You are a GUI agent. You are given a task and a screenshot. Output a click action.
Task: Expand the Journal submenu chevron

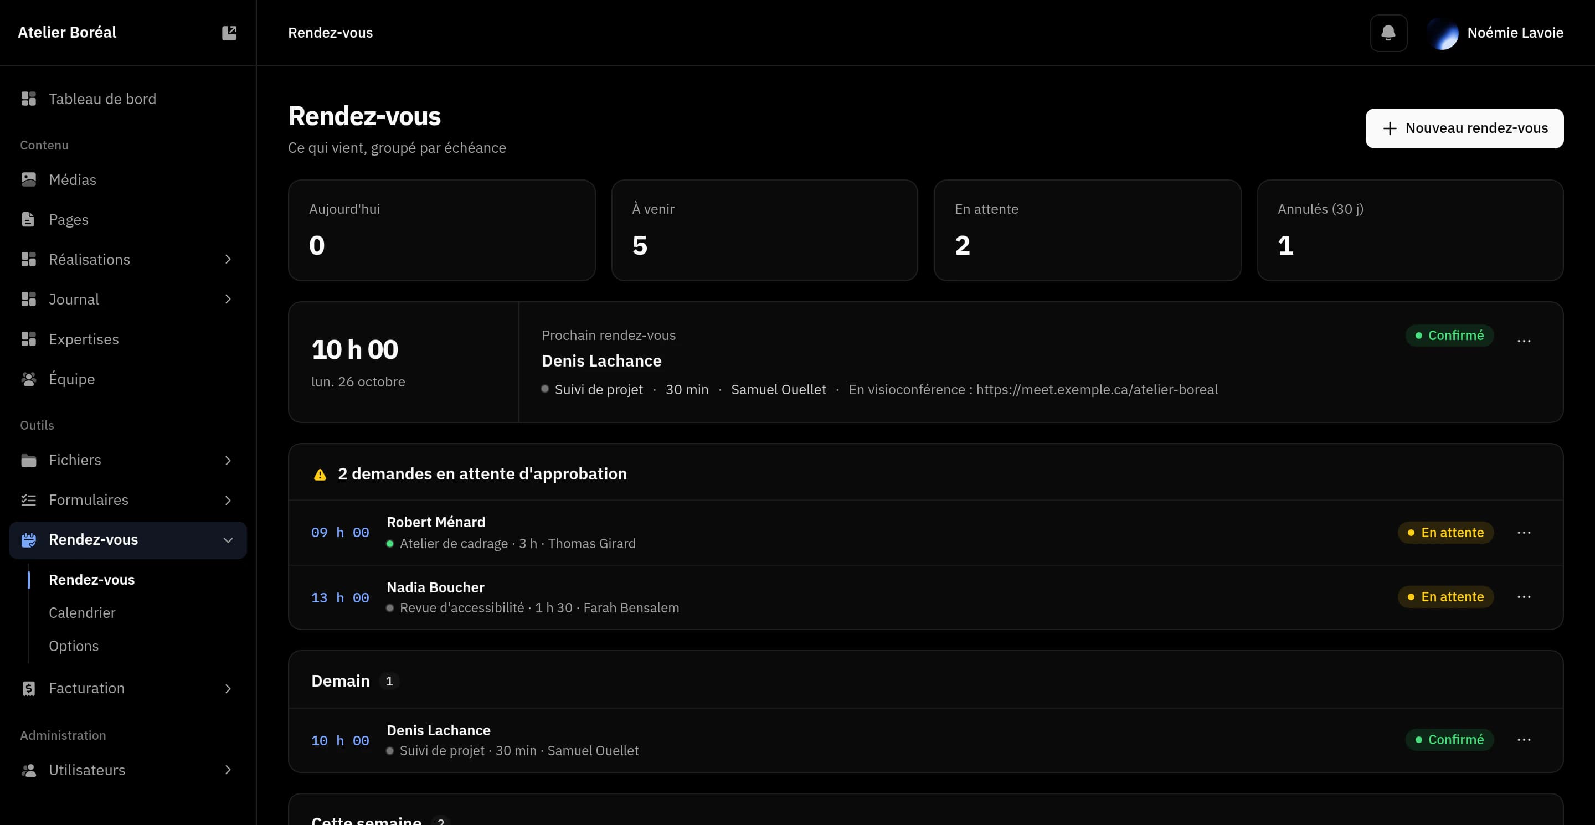[228, 299]
